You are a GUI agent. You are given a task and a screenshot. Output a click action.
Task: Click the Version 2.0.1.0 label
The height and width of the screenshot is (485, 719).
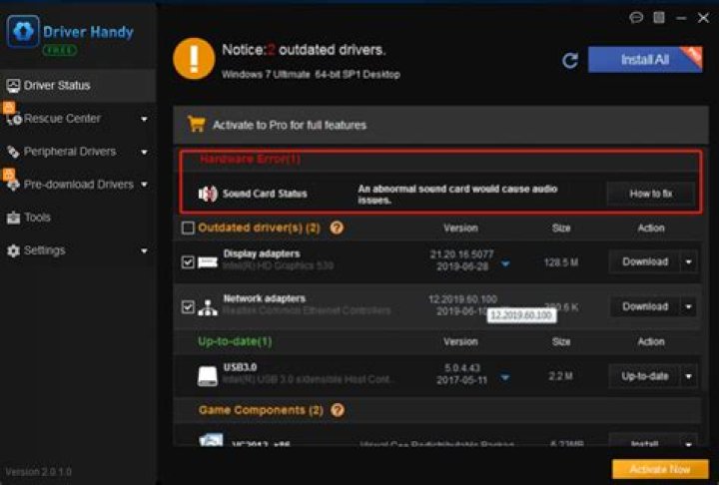[39, 472]
